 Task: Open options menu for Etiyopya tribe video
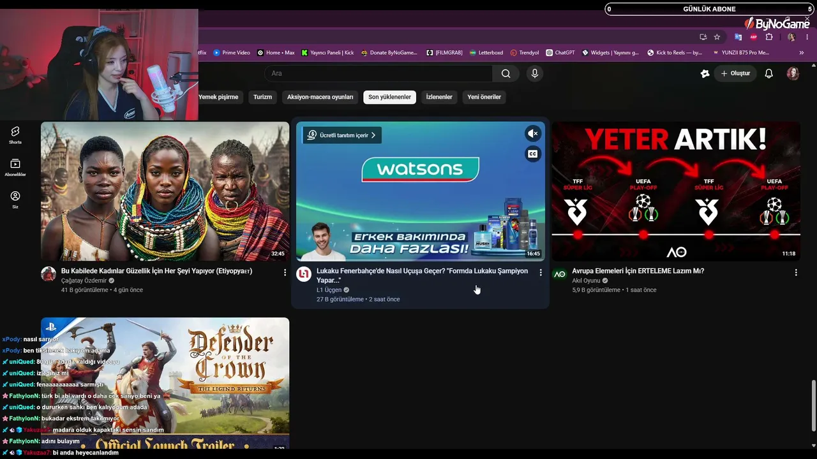tap(285, 272)
